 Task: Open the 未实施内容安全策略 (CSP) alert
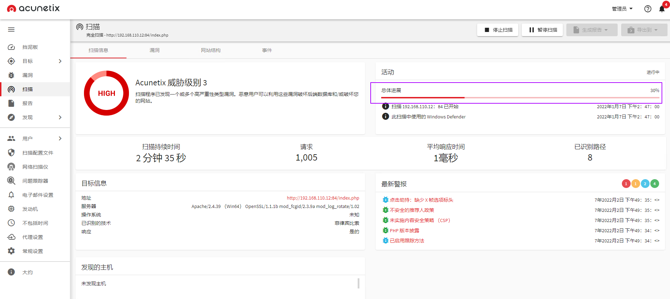pyautogui.click(x=420, y=220)
